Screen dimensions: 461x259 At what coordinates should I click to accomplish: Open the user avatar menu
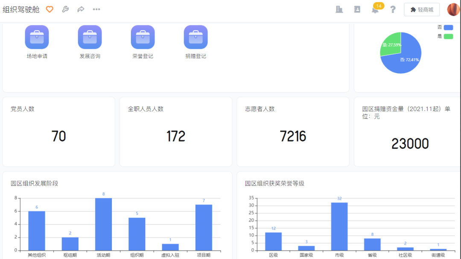(453, 9)
